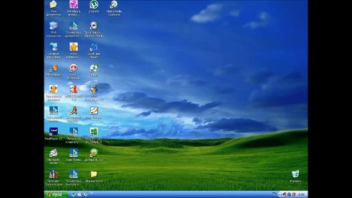Open the orange paintbrush shortcut icon

pos(94,111)
